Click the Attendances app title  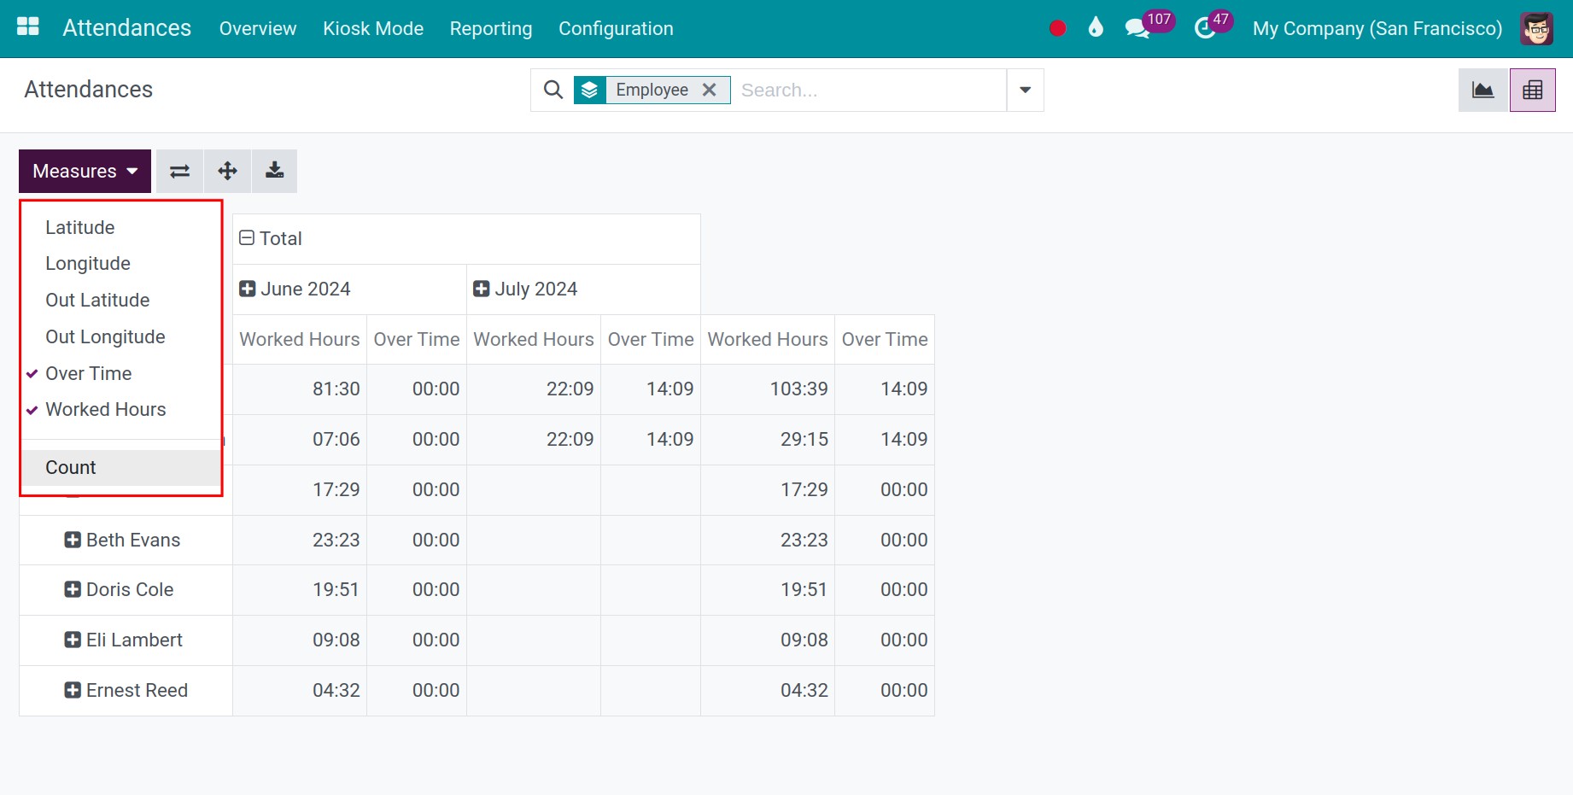coord(126,28)
